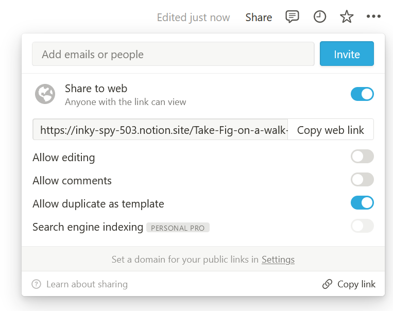Turn off Allow duplicate as template

pos(362,203)
